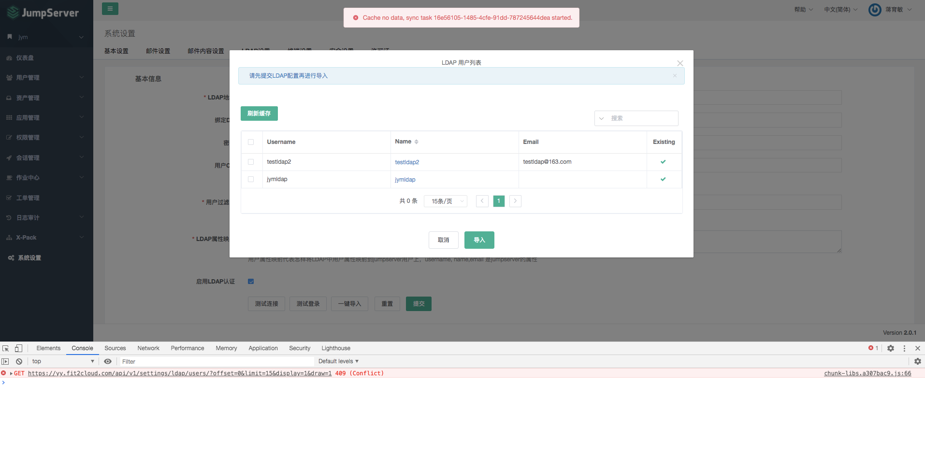Toggle the sidebar hamburger menu button
Screen dimensions: 925x455
point(110,9)
